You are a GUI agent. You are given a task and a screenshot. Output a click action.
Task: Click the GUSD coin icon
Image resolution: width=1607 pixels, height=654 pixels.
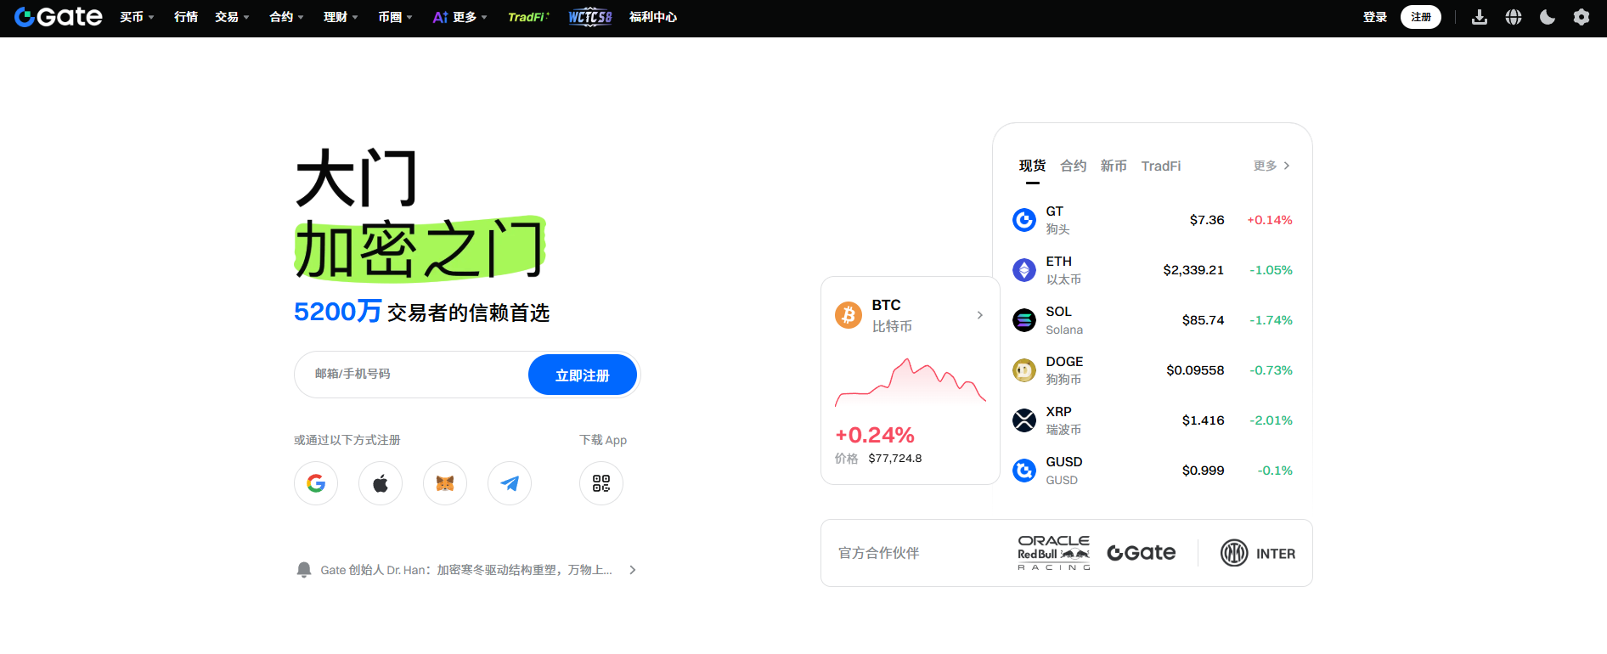[x=1024, y=471]
